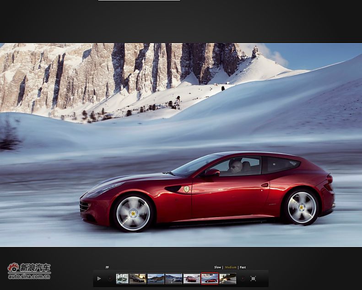Viewport: 362px width, 290px height.
Task: Set slideshow speed to Fast
Action: (x=243, y=267)
